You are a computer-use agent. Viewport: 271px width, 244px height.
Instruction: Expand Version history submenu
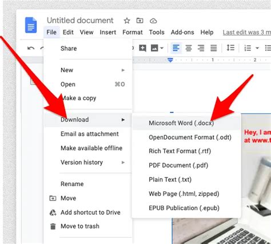coord(87,162)
